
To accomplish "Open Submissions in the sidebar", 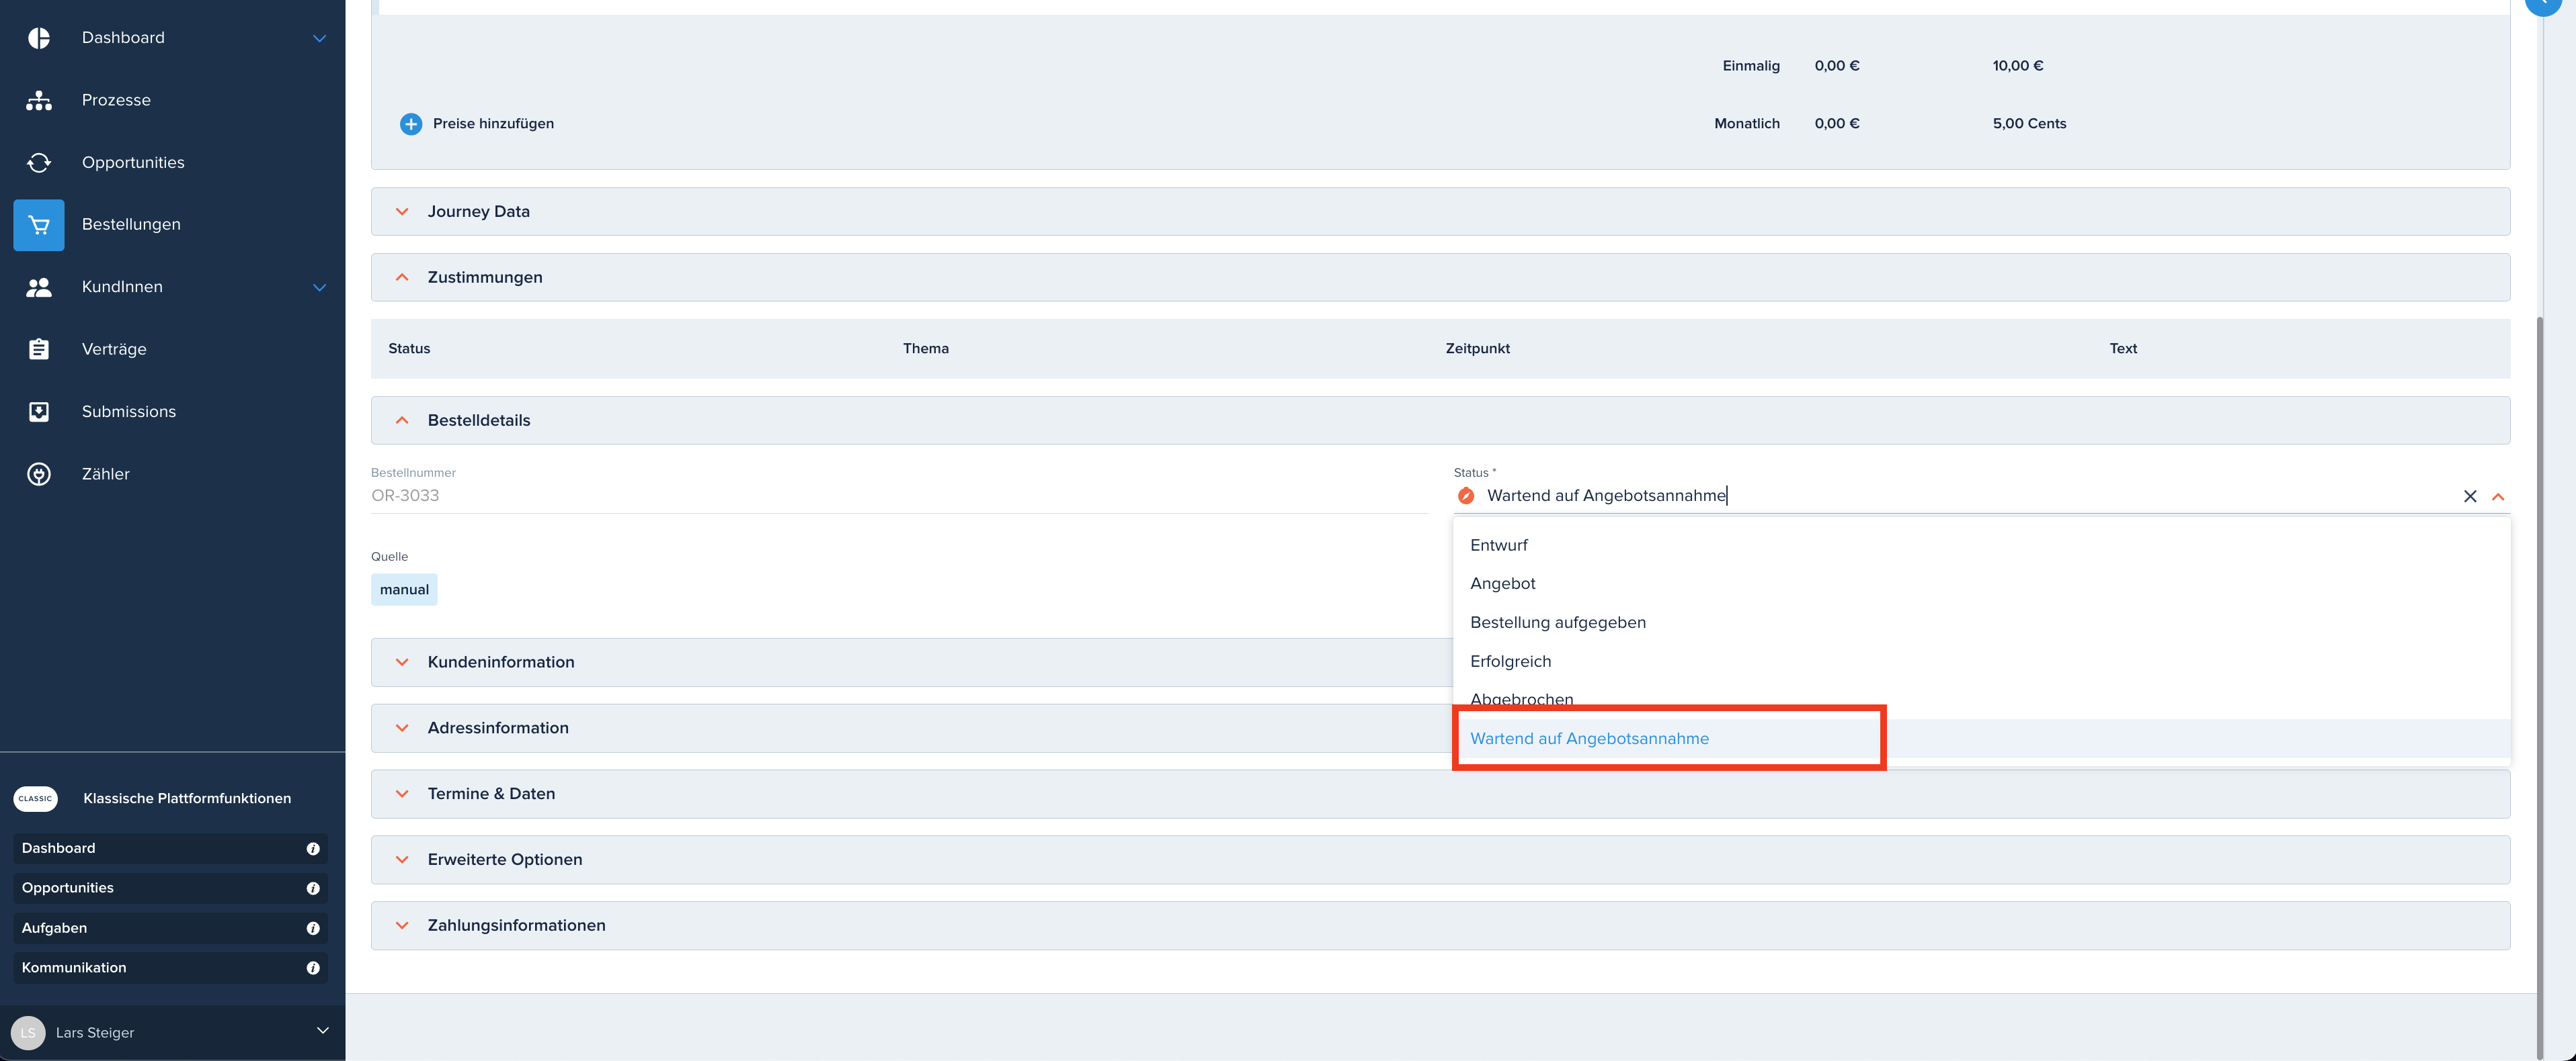I will (x=129, y=412).
